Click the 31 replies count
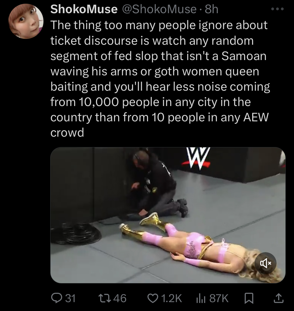 point(70,298)
